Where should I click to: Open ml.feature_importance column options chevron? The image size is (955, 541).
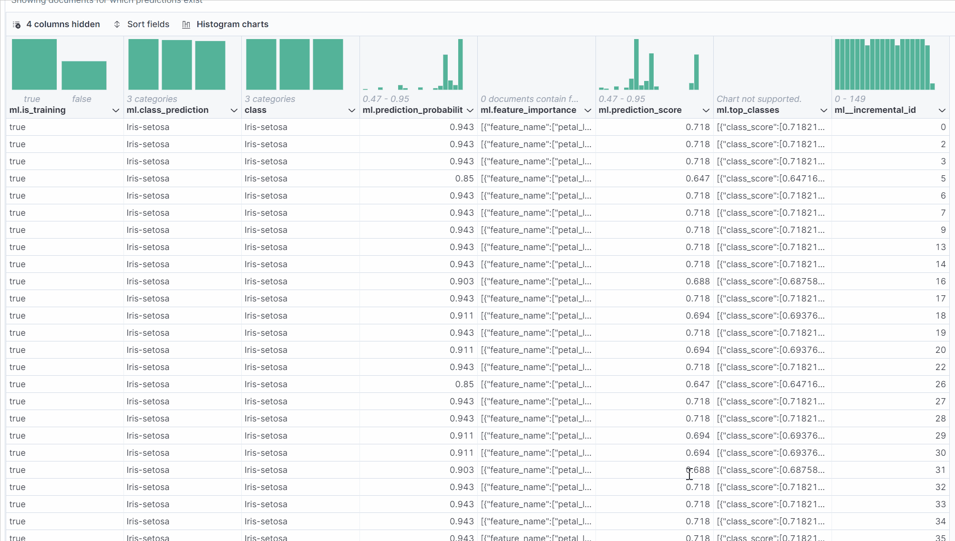(587, 110)
